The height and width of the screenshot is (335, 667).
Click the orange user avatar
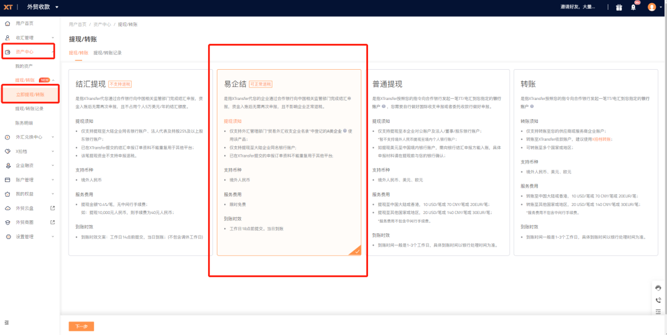(652, 7)
